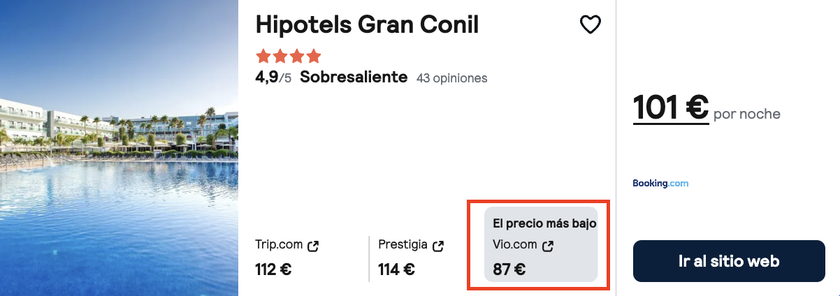Click the 114 € Prestigia price

coord(396,269)
